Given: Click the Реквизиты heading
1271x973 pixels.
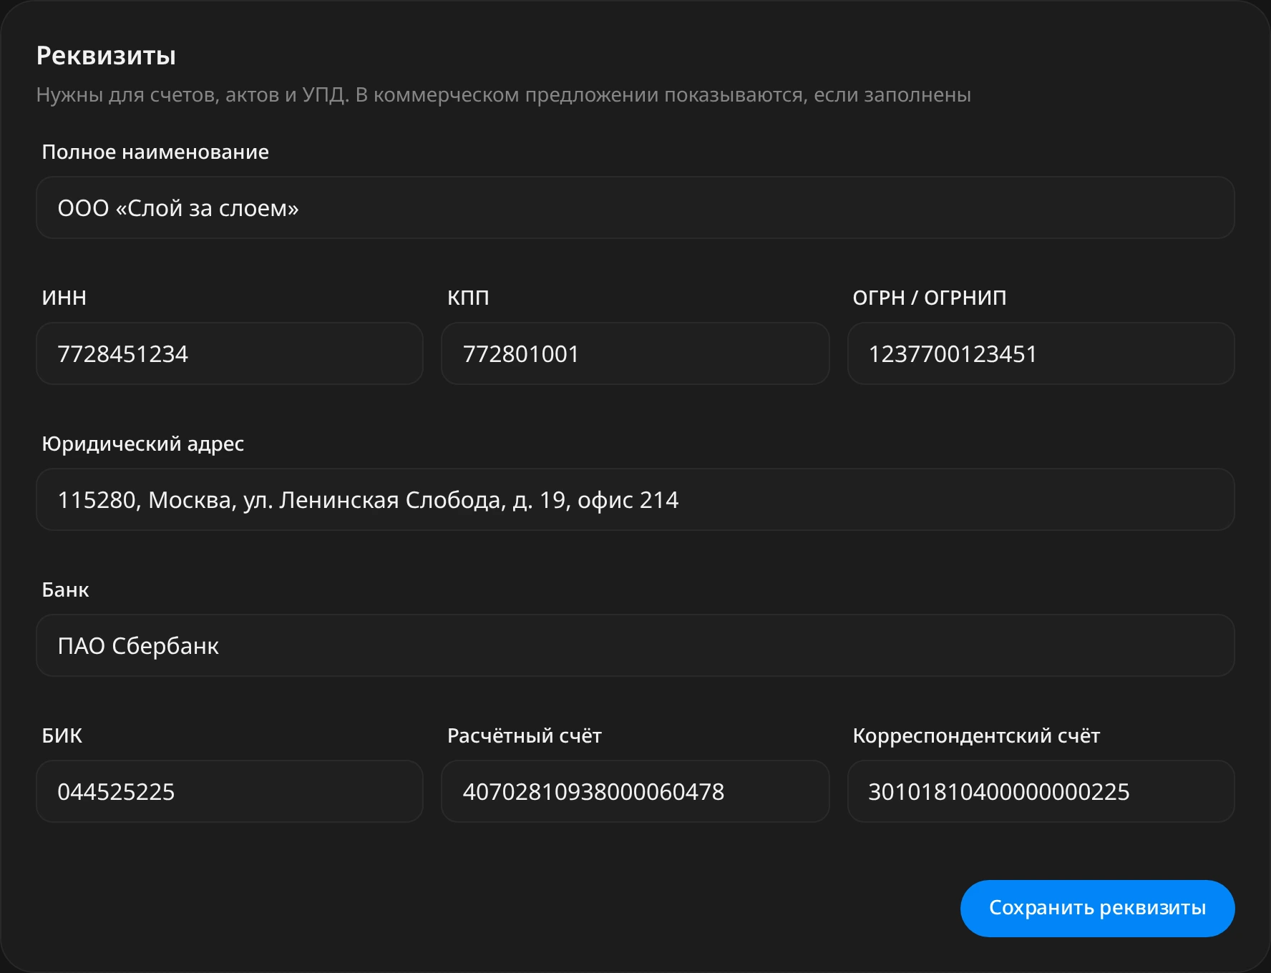Looking at the screenshot, I should (x=106, y=56).
